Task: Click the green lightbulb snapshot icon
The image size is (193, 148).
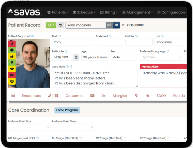Action: click(12, 63)
